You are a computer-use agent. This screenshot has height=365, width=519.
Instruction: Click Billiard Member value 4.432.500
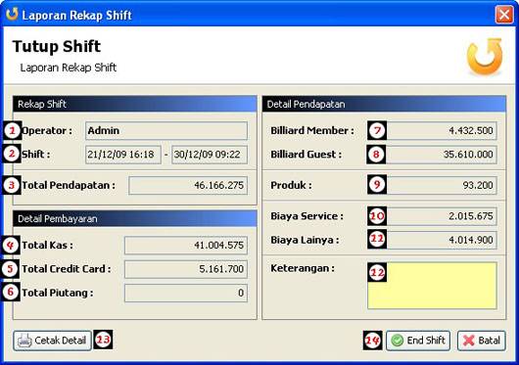coord(432,130)
